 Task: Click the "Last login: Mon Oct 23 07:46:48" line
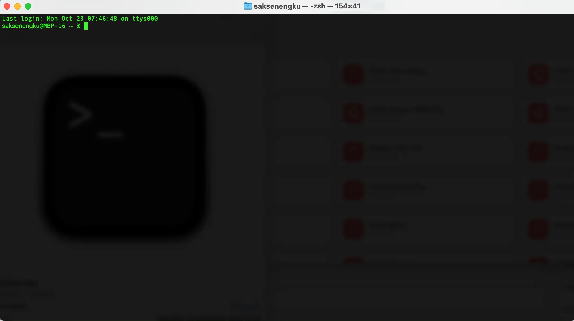pos(80,19)
